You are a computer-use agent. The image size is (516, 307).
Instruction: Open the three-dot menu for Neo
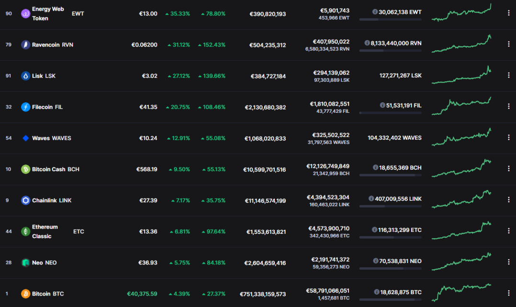coord(509,262)
